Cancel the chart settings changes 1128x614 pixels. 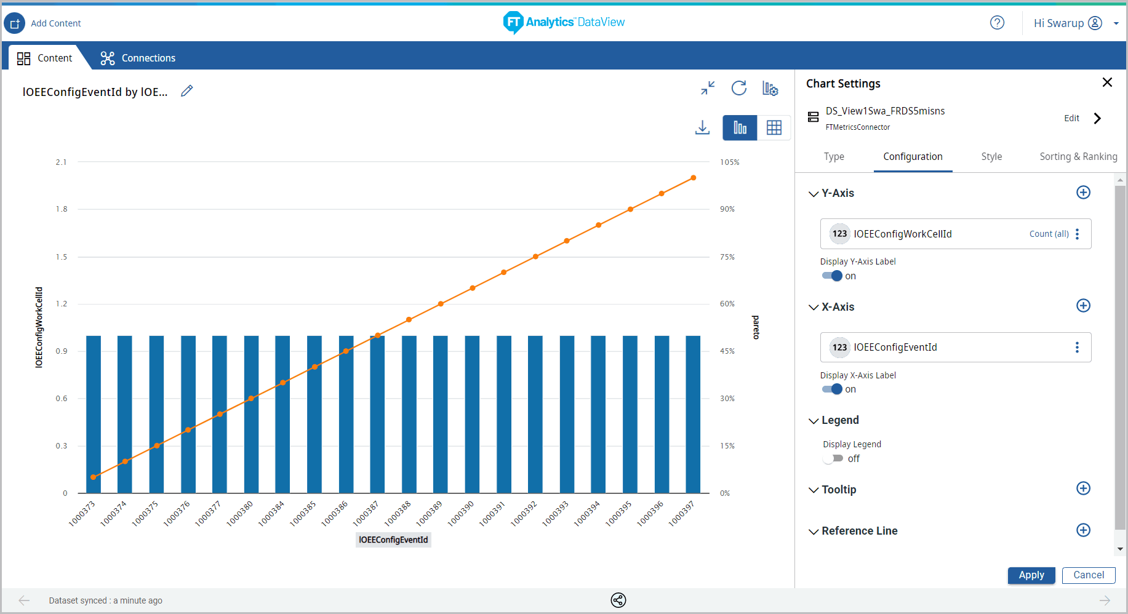(x=1088, y=575)
